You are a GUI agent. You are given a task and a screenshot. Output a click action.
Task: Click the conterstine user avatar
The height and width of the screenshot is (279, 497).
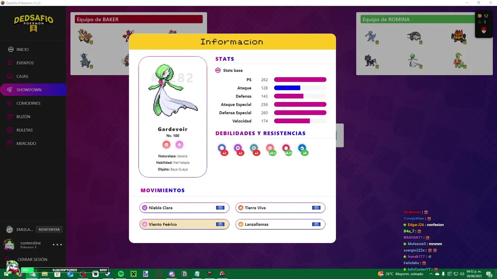9,245
